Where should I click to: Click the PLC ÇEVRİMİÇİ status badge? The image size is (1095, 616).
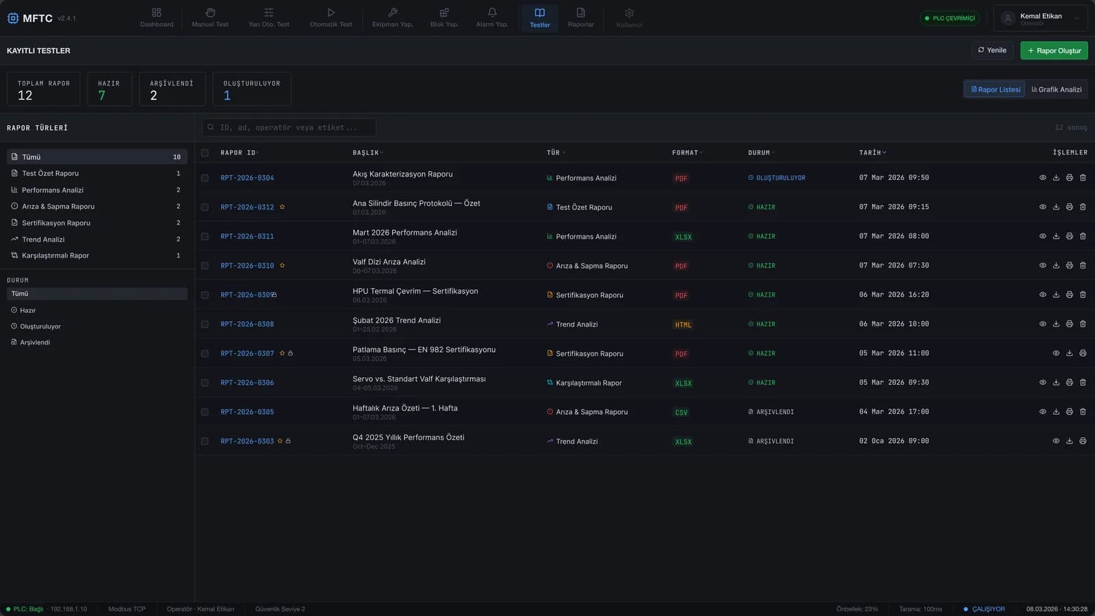950,18
